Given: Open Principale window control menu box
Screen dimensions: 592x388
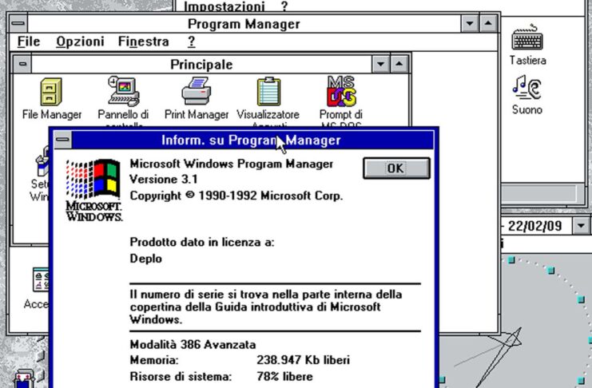Looking at the screenshot, I should [x=22, y=64].
